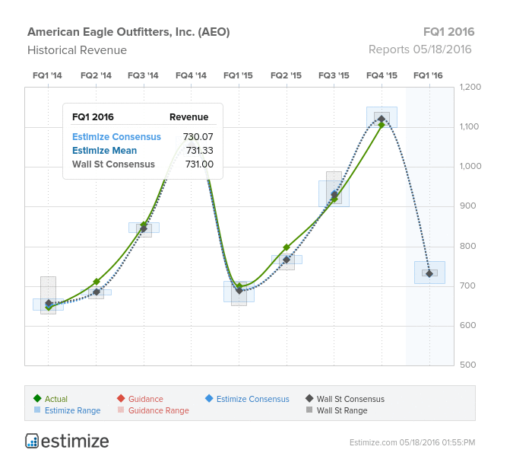Click the Guidance Range pink legend square
Image resolution: width=513 pixels, height=472 pixels.
tap(121, 410)
